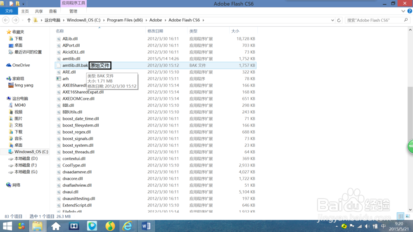
Task: Open the 查看 ribbon tab
Action: point(53,11)
